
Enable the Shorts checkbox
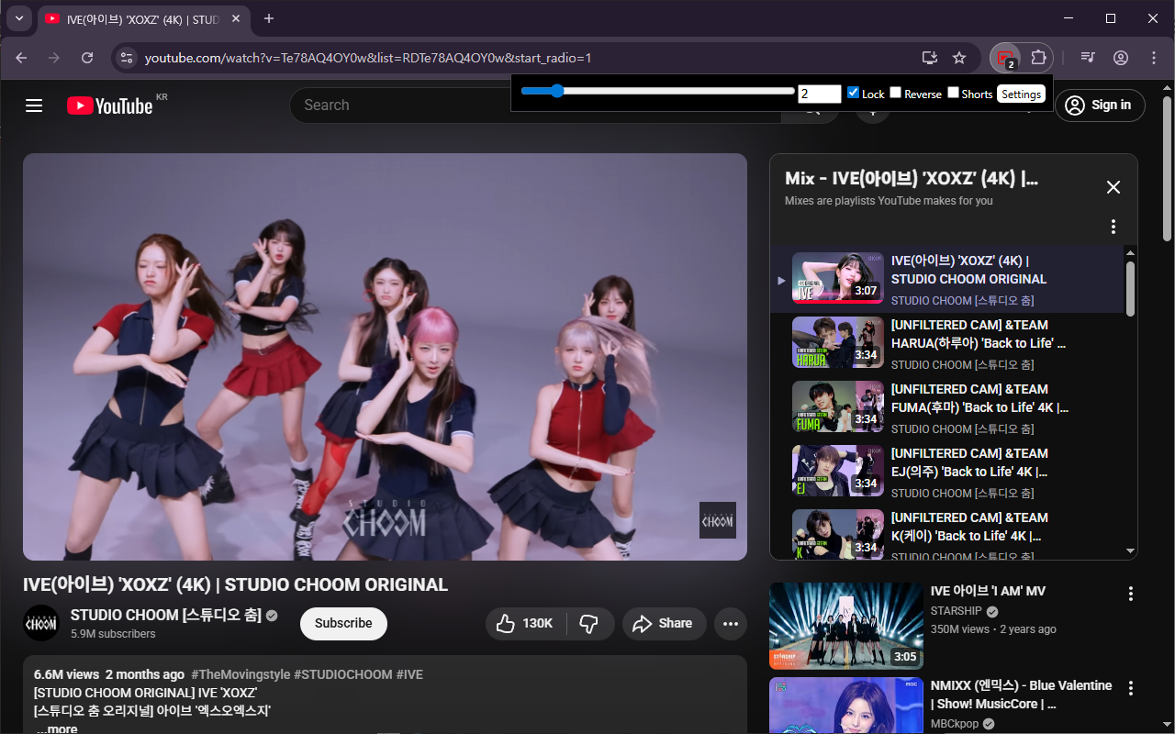coord(953,92)
